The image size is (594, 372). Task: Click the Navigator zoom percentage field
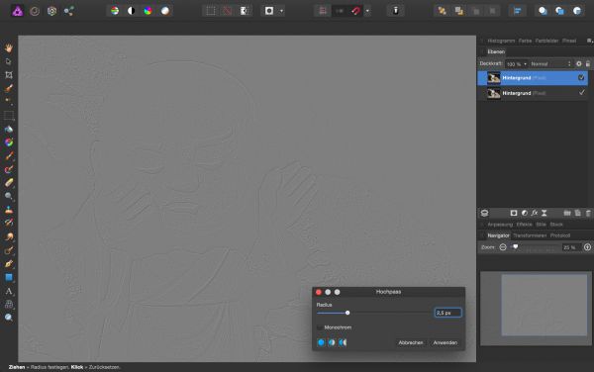pos(570,247)
